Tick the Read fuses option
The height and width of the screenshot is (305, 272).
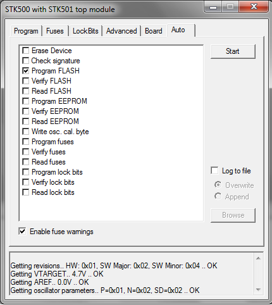[x=26, y=162]
